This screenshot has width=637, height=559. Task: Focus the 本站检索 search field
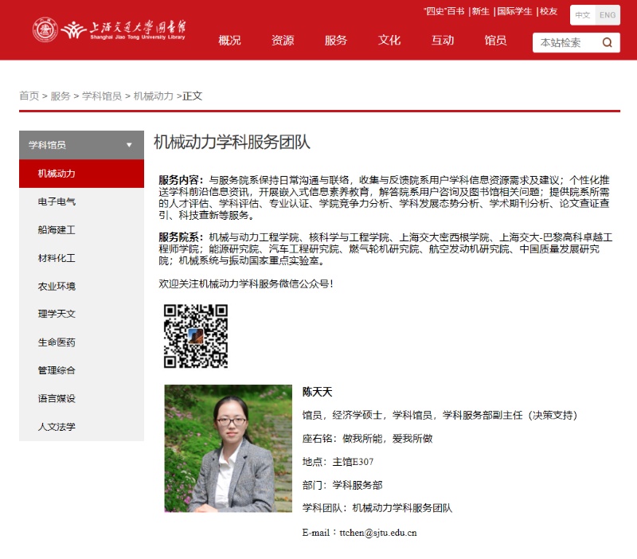567,42
